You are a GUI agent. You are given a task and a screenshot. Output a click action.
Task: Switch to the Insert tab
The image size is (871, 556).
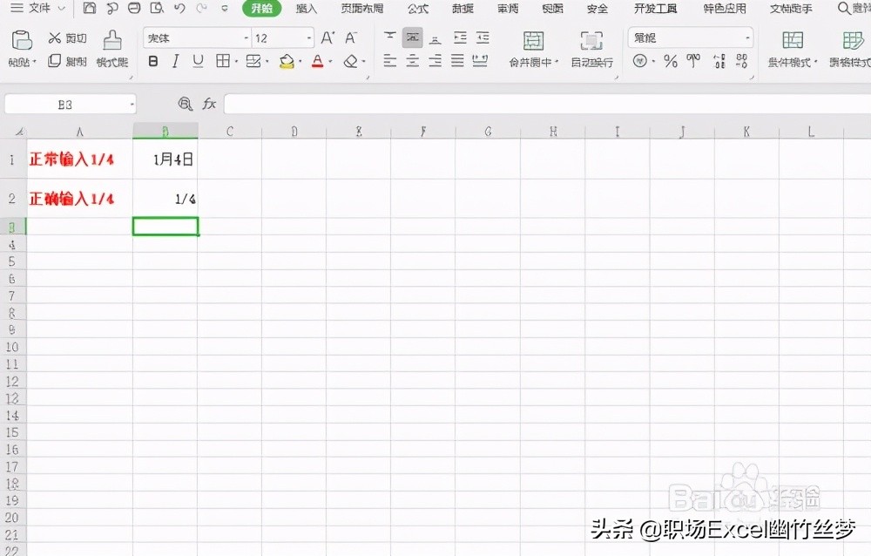[x=306, y=9]
